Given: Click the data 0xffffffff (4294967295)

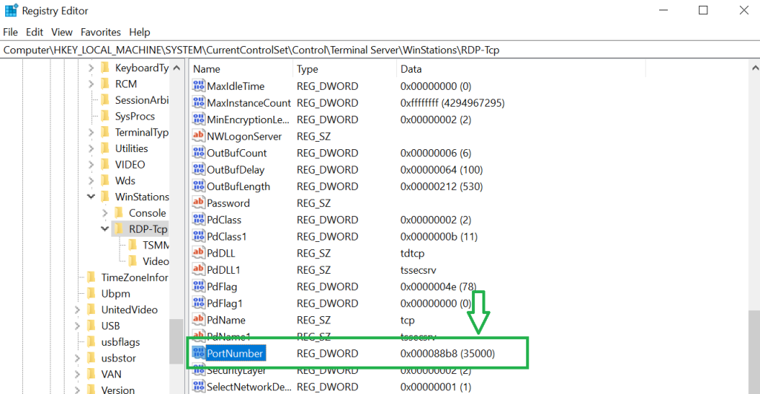Looking at the screenshot, I should (452, 102).
